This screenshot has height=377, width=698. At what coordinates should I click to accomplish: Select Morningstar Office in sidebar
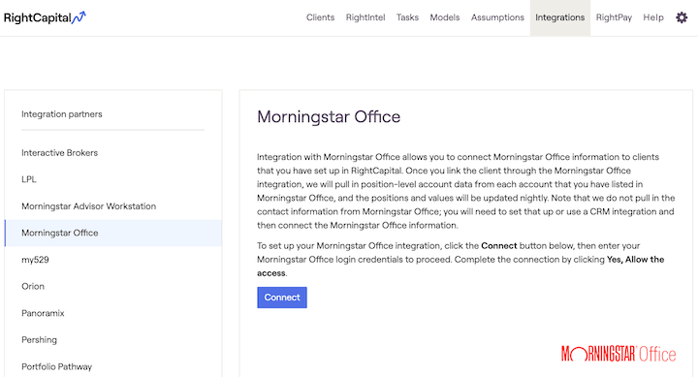pyautogui.click(x=113, y=233)
